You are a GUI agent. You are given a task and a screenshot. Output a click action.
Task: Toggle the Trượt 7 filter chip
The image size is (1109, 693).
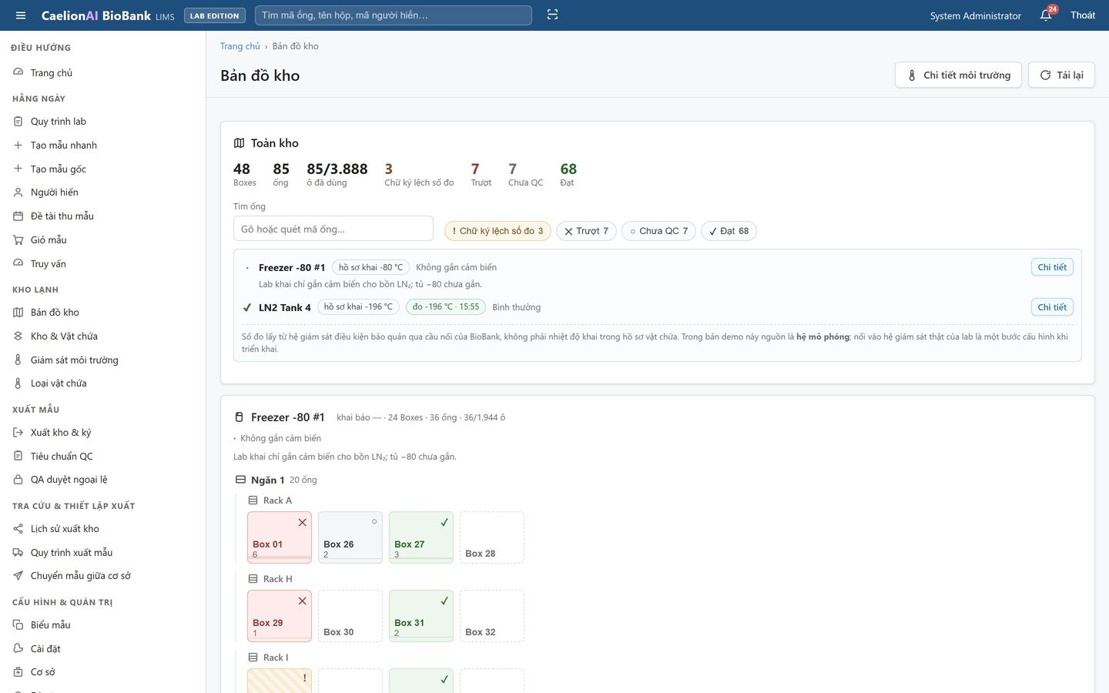pyautogui.click(x=586, y=231)
